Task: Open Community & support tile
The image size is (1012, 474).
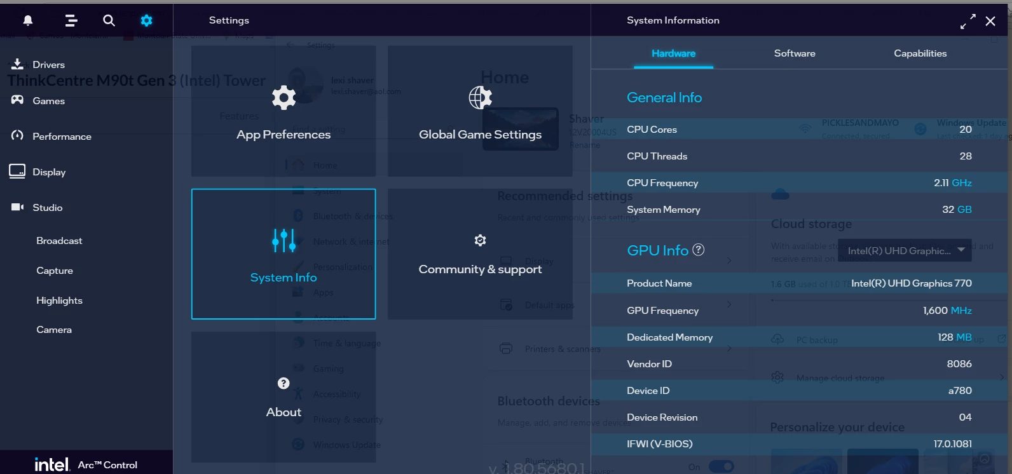Action: (480, 254)
